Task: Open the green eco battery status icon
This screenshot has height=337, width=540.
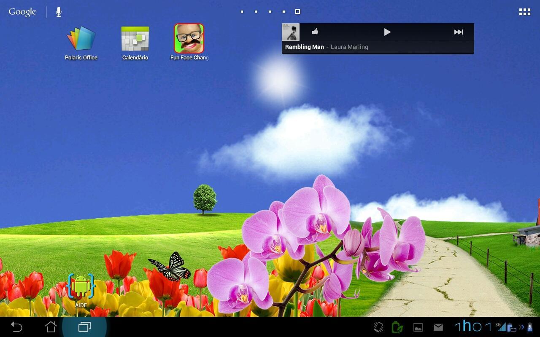Action: click(397, 326)
